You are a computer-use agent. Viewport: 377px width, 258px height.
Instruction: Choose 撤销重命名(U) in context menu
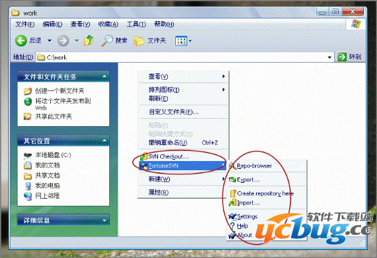coord(183,143)
